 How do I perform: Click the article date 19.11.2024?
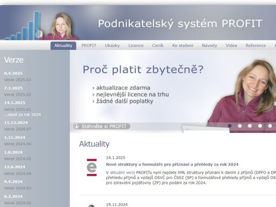coord(117,205)
